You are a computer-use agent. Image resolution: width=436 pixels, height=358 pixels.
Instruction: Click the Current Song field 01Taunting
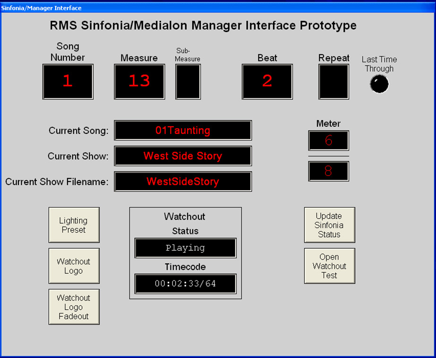point(183,131)
